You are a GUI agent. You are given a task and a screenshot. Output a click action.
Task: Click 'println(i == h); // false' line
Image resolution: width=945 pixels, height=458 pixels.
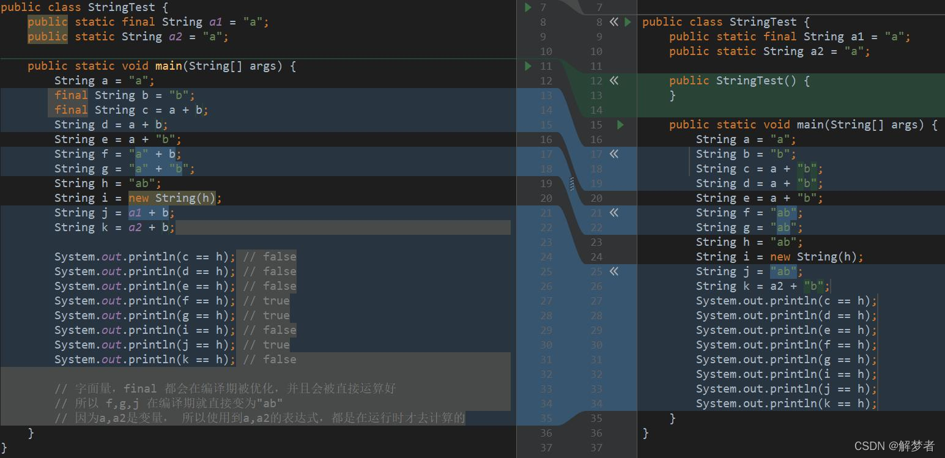175,330
